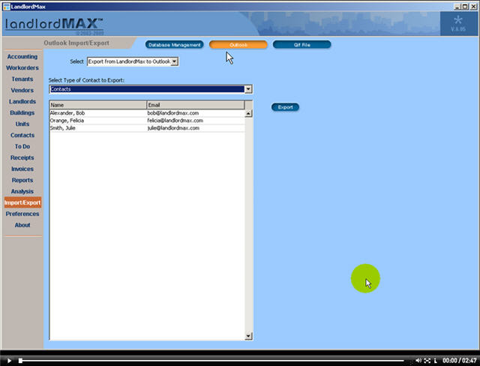The height and width of the screenshot is (366, 480).
Task: Minimize the LandlordMax window
Action: pyautogui.click(x=457, y=7)
